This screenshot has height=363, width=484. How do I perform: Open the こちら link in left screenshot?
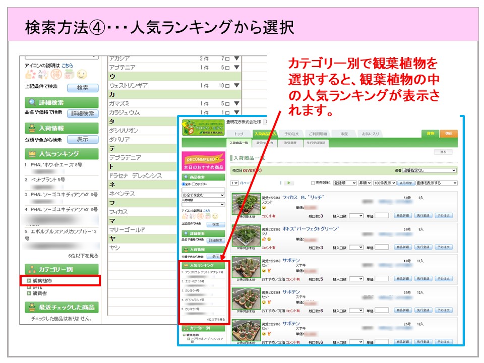coord(67,66)
